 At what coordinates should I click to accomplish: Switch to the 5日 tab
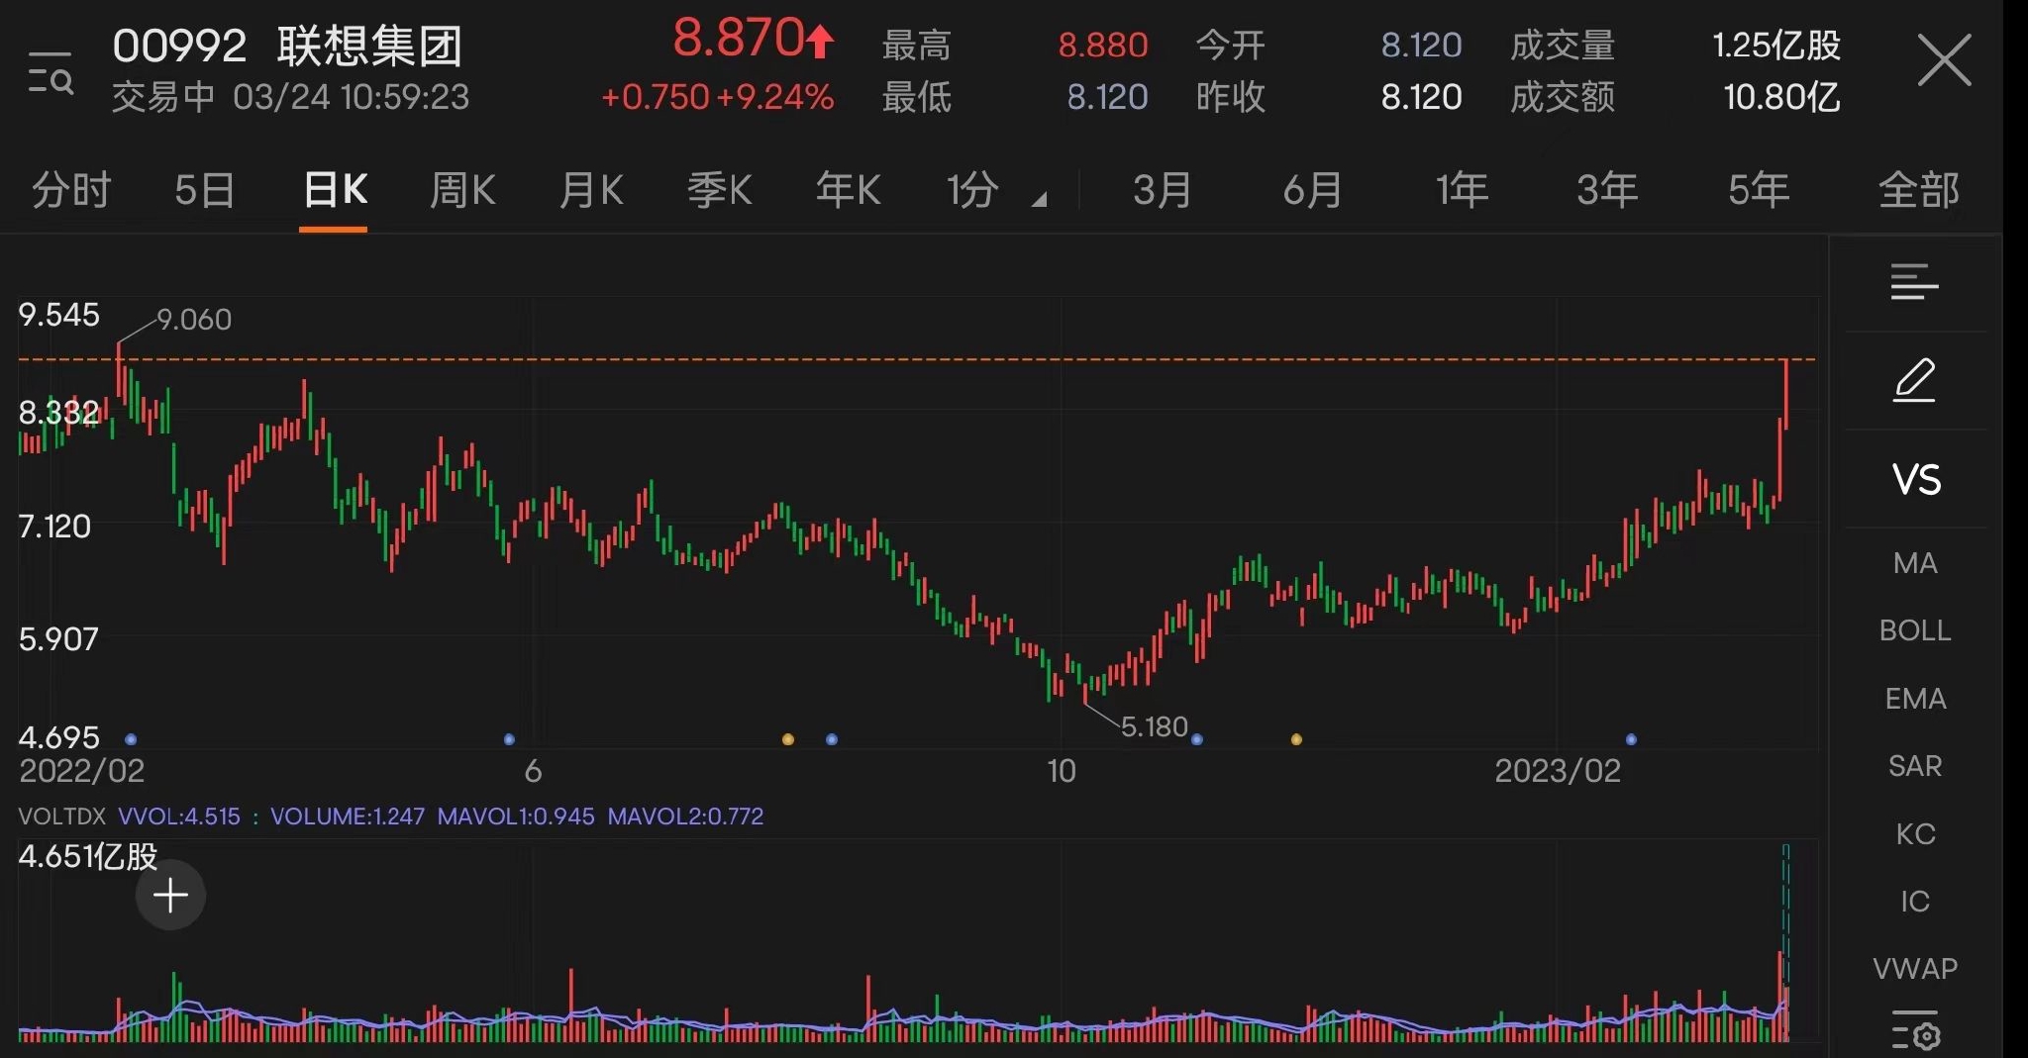coord(205,189)
